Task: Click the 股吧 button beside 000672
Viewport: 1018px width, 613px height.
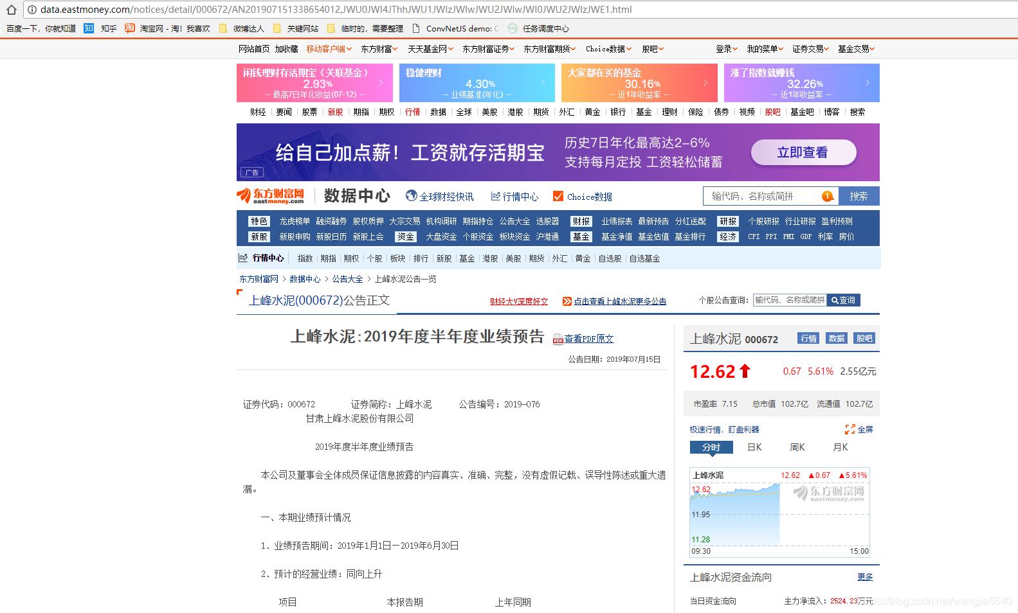Action: click(864, 339)
